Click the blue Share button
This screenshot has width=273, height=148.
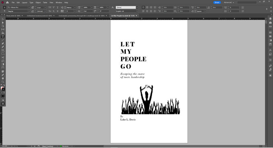pos(217,2)
